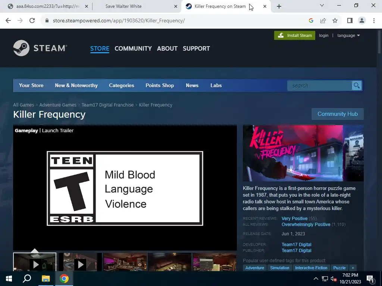
Task: Open the Windows Start menu
Action: point(9,279)
